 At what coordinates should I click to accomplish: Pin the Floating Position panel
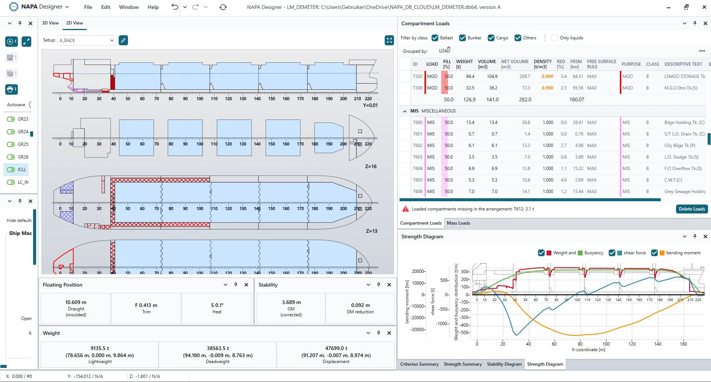click(x=236, y=285)
